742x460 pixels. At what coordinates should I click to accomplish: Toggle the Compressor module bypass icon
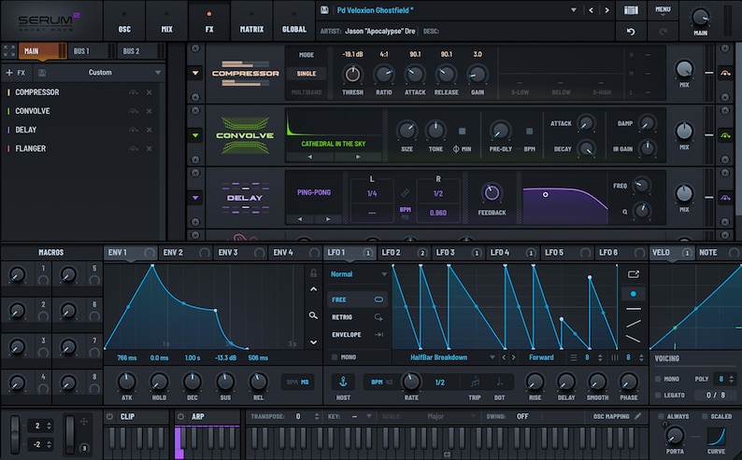pos(725,73)
